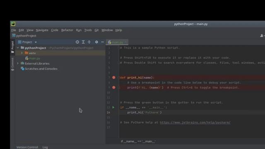Place cursor on print_hi('PyCharm') line

click(145, 113)
